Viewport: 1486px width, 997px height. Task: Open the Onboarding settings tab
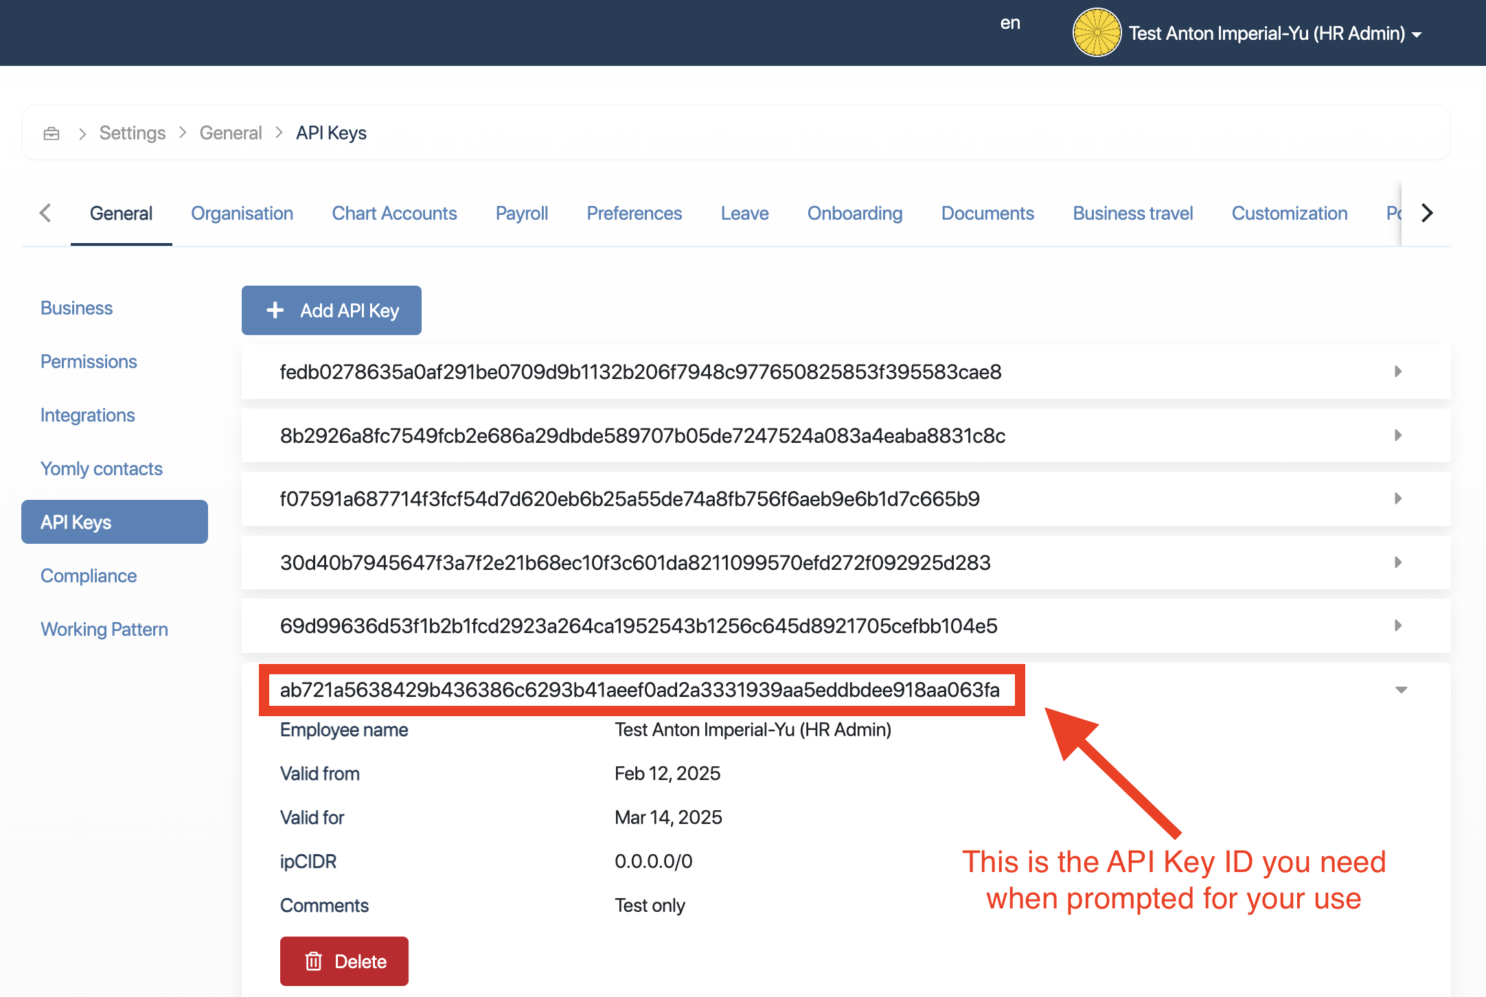point(854,214)
